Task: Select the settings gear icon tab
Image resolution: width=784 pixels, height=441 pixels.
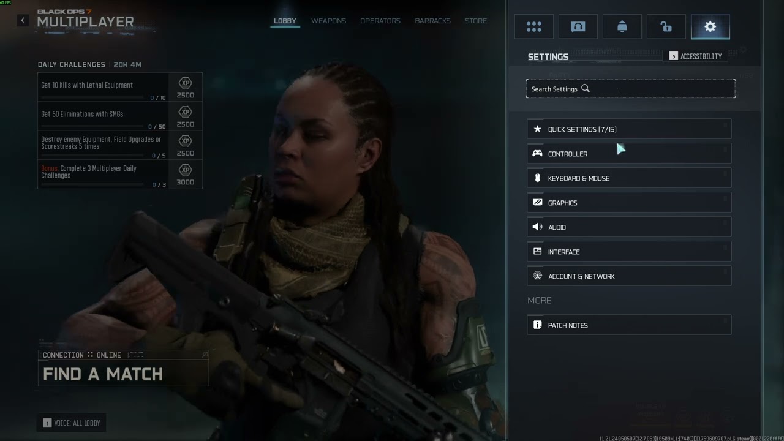Action: (710, 27)
